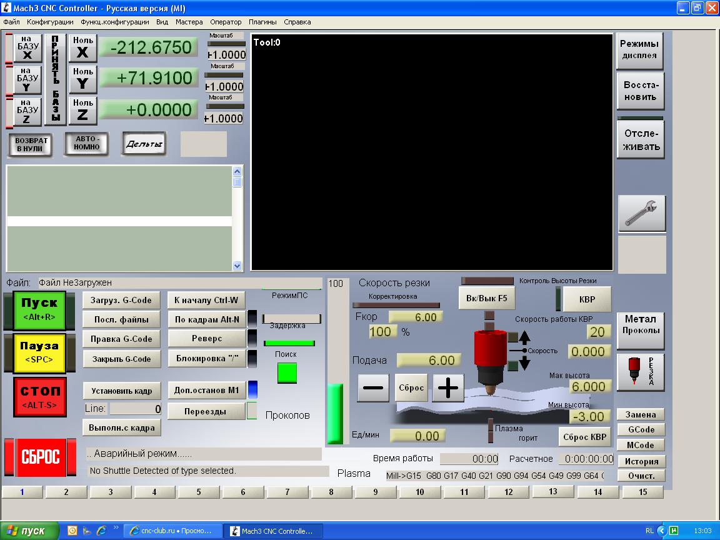Image resolution: width=720 pixels, height=540 pixels.
Task: Click the История button
Action: 641,461
